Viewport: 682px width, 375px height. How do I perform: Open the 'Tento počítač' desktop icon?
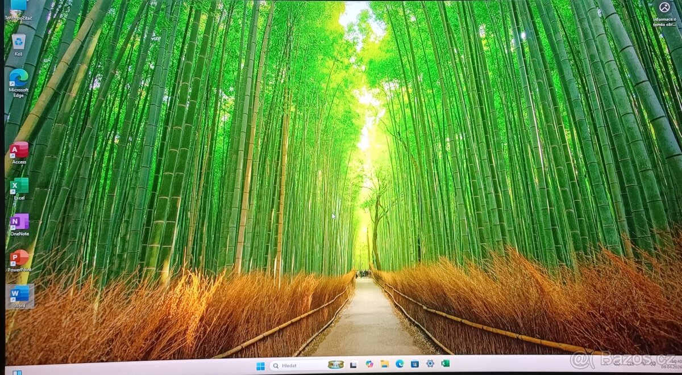pyautogui.click(x=18, y=7)
